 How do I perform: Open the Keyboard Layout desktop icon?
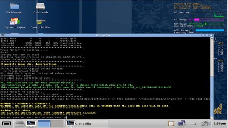point(15,23)
